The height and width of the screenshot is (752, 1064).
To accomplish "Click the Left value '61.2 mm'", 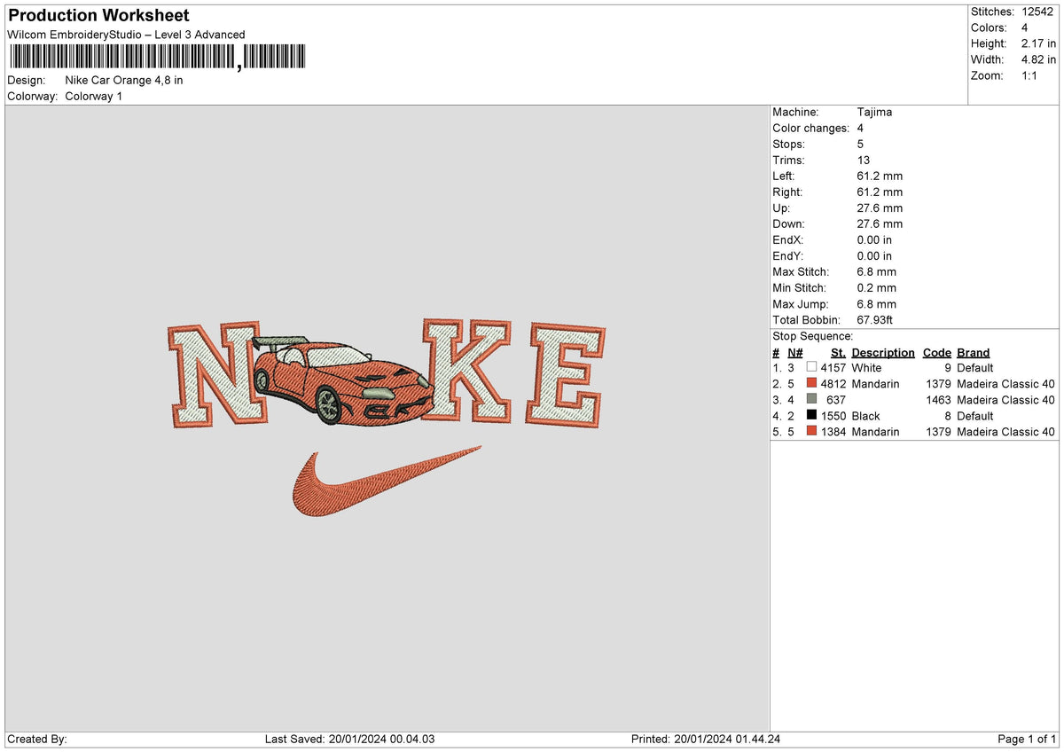I will pos(880,176).
